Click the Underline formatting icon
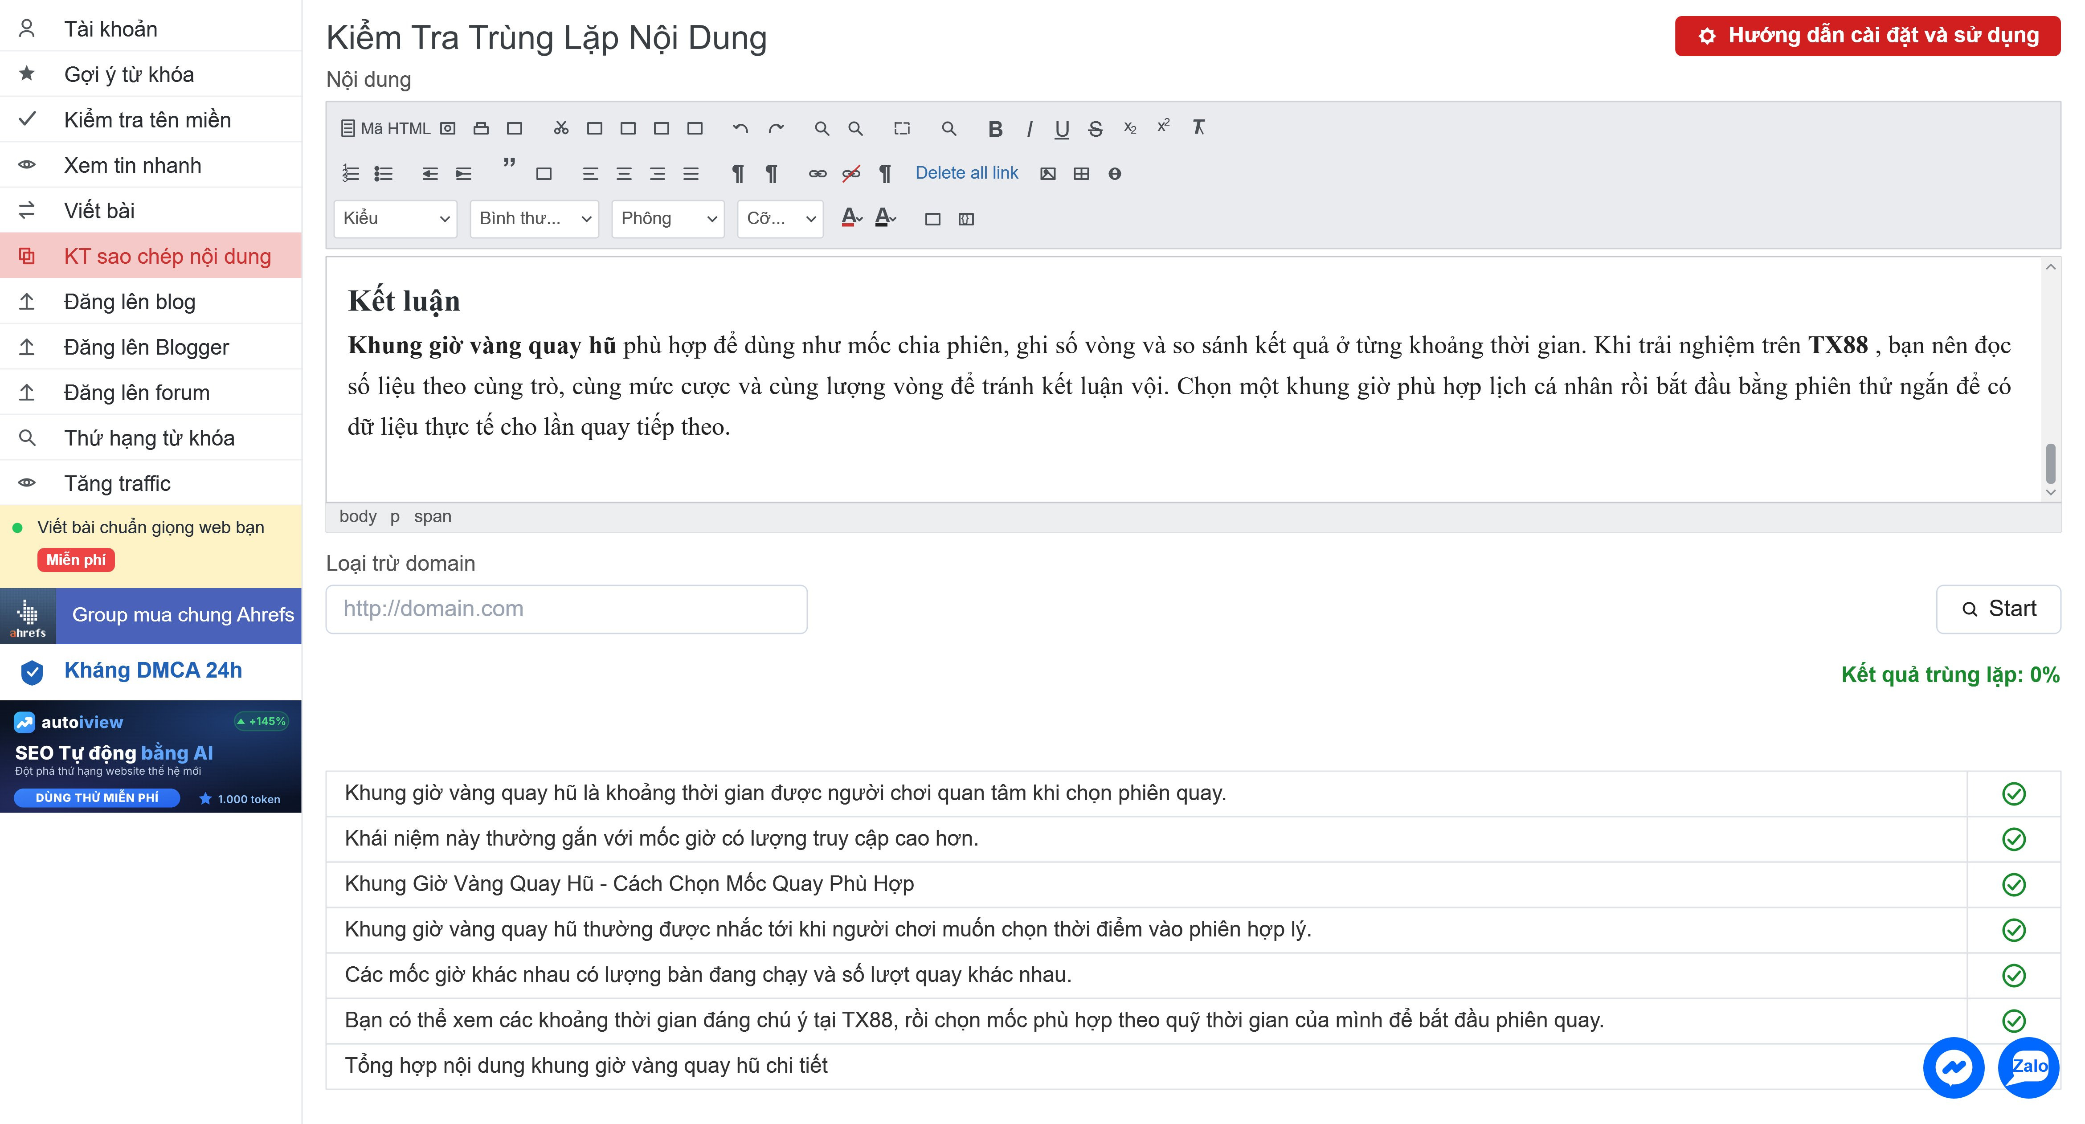 [x=1062, y=129]
